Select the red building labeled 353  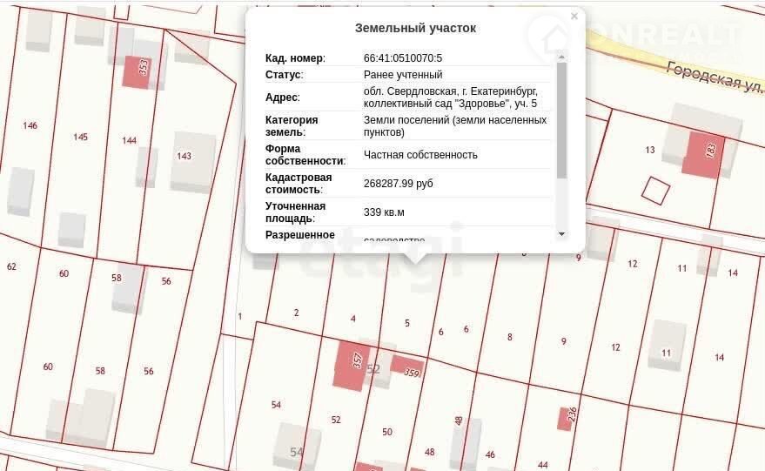(x=138, y=71)
